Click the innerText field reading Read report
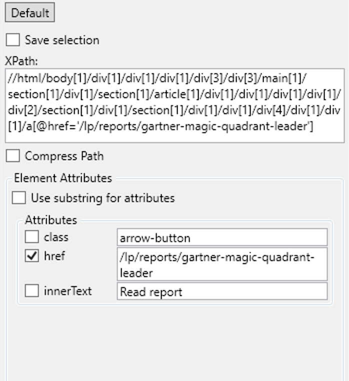 222,291
